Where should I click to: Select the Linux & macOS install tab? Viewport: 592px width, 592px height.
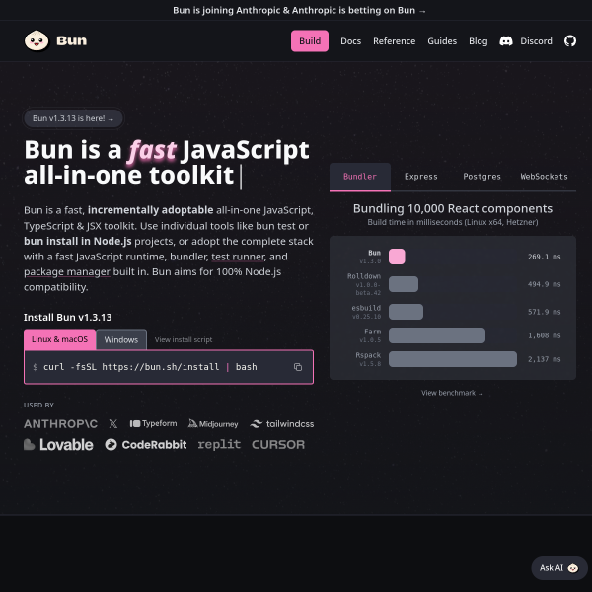tap(59, 339)
